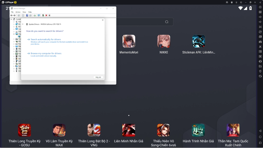Viewport: 263px width, 148px height.
Task: Open shared folder icon in LDPlayer sidebar
Action: click(260, 66)
